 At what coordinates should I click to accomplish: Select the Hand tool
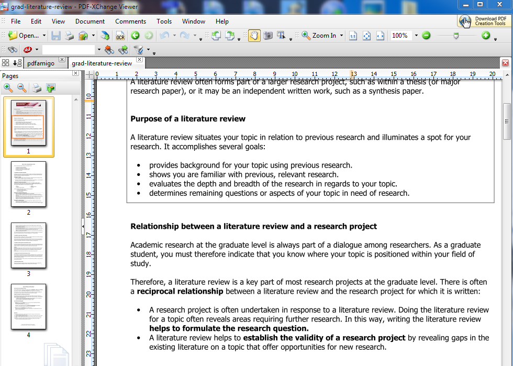[255, 36]
